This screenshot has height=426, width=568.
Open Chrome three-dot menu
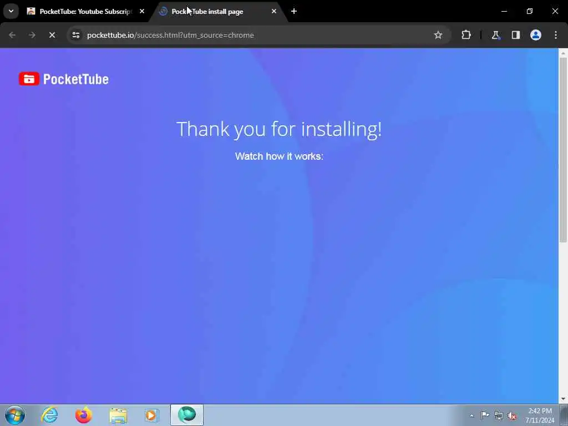pos(556,35)
